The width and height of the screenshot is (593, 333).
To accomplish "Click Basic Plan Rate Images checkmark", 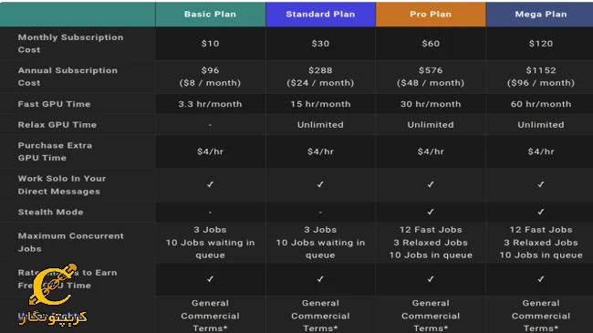I will pos(210,279).
